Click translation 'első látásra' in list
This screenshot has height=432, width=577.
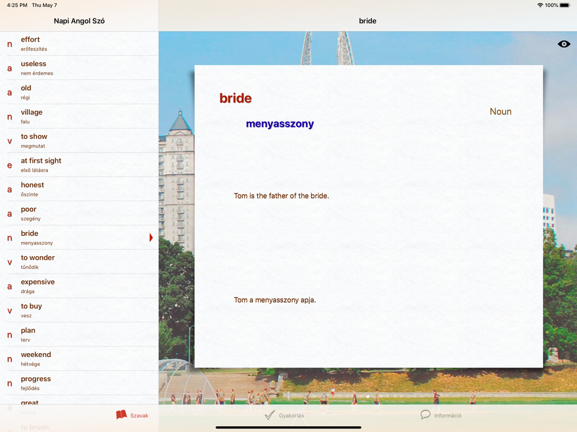(x=34, y=170)
